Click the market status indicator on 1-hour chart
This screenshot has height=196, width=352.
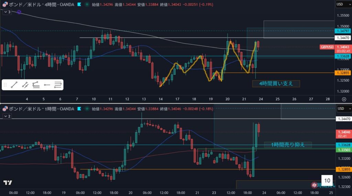(x=87, y=109)
